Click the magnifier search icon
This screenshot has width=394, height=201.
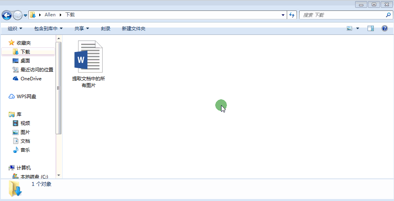[388, 15]
